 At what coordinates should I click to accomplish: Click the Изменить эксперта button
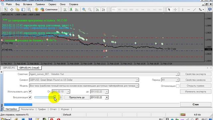point(196,92)
